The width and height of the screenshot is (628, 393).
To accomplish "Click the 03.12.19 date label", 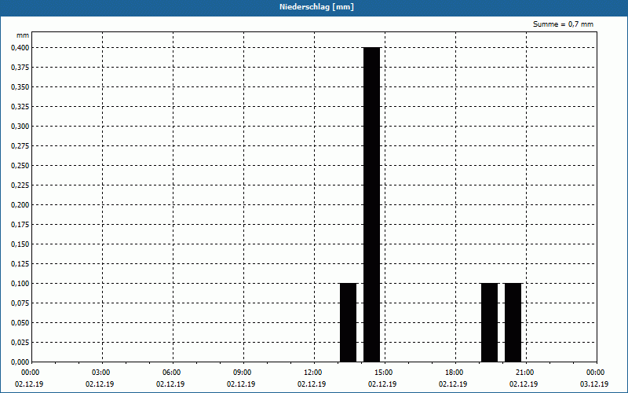I will [x=594, y=384].
